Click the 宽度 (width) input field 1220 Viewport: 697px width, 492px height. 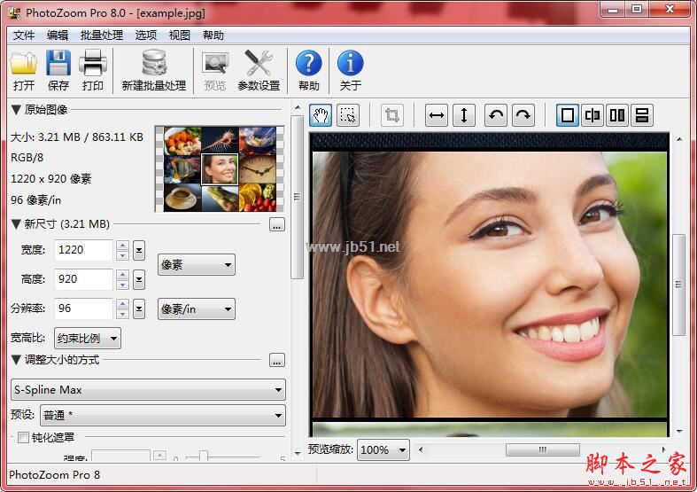(x=83, y=250)
